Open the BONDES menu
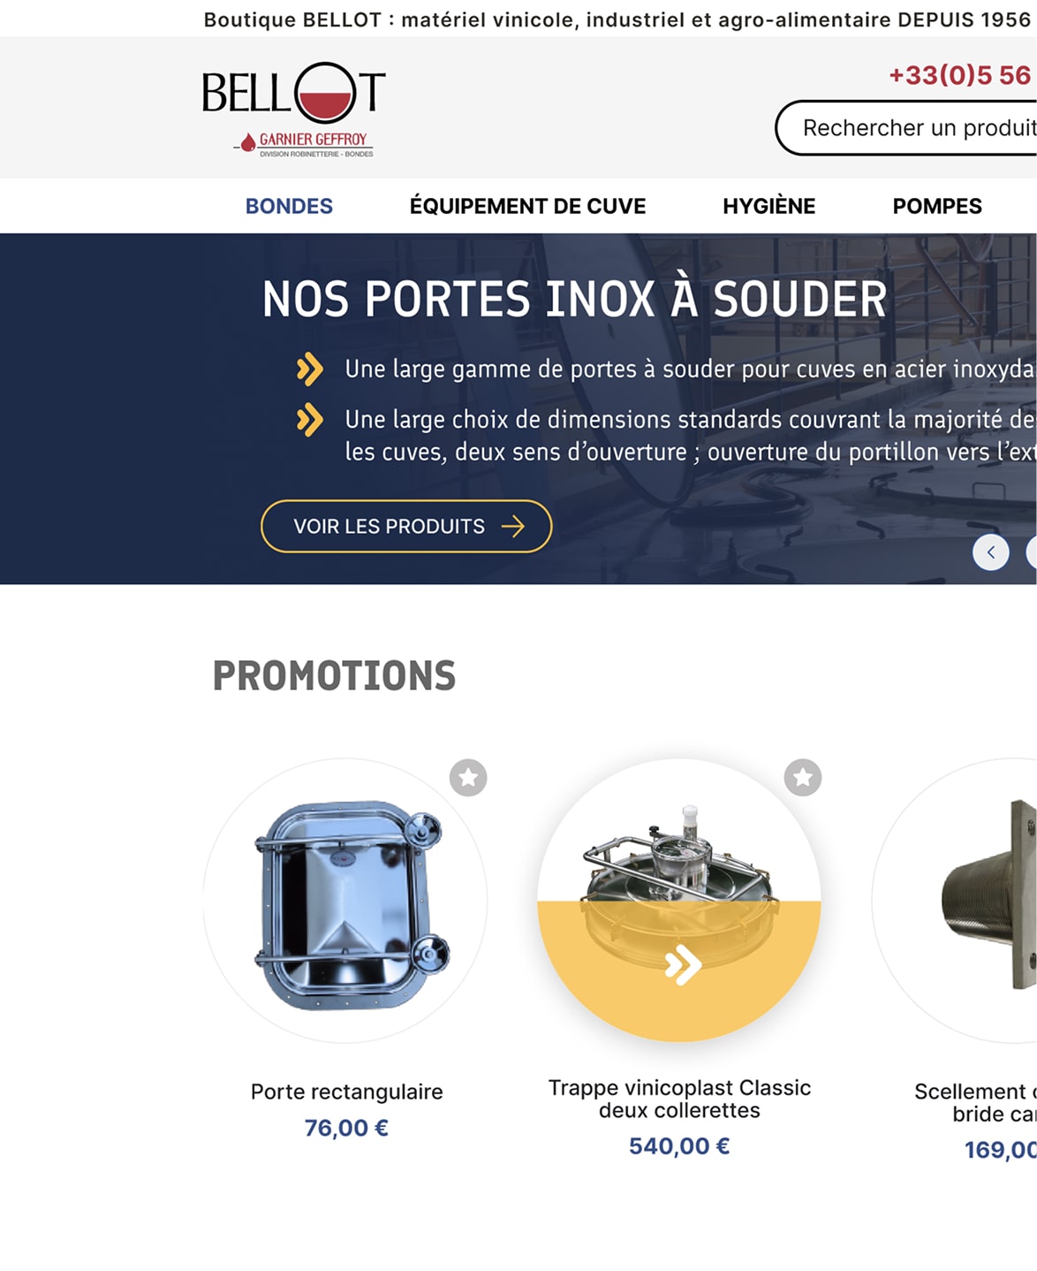The image size is (1037, 1271). coord(289,206)
